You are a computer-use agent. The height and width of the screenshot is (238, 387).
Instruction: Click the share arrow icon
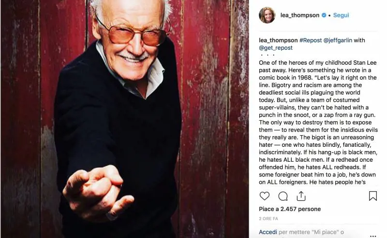pyautogui.click(x=301, y=196)
